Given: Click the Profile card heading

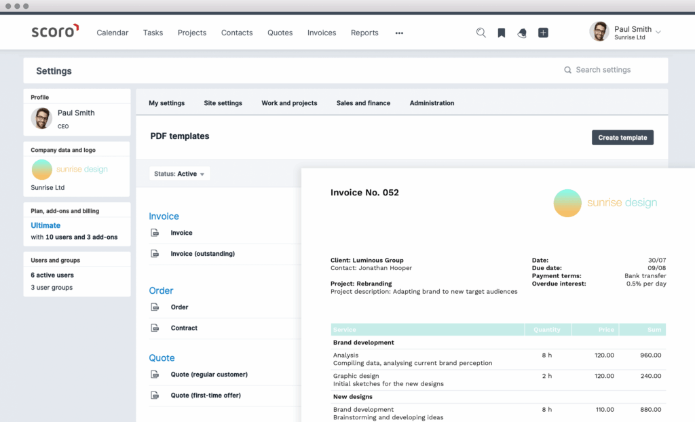Looking at the screenshot, I should click(x=39, y=98).
